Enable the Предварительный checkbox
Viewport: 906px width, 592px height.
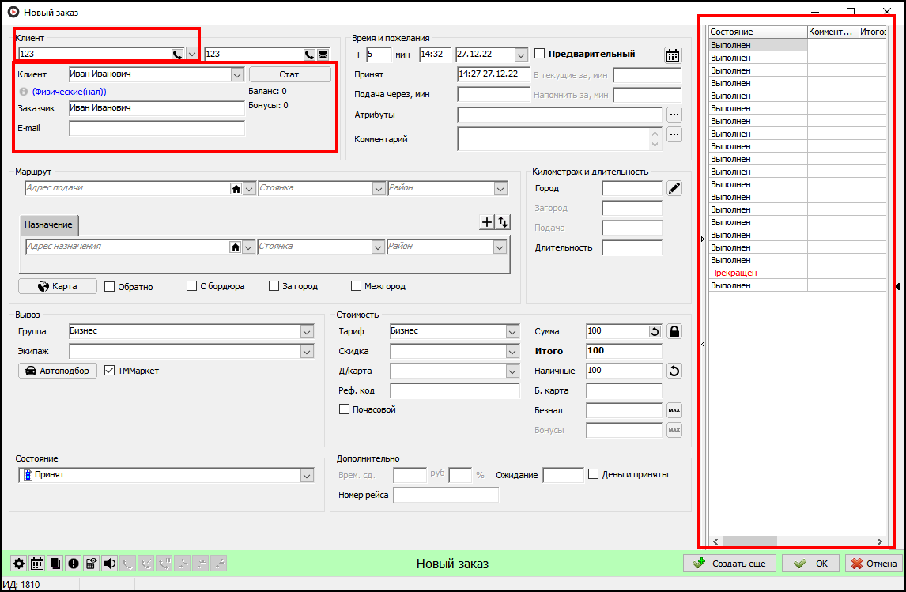540,55
